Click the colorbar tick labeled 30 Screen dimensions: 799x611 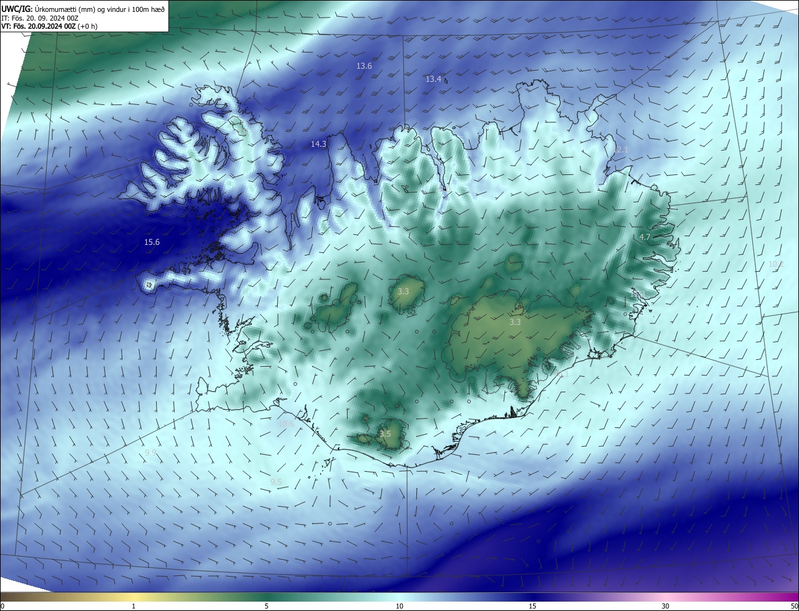click(665, 606)
